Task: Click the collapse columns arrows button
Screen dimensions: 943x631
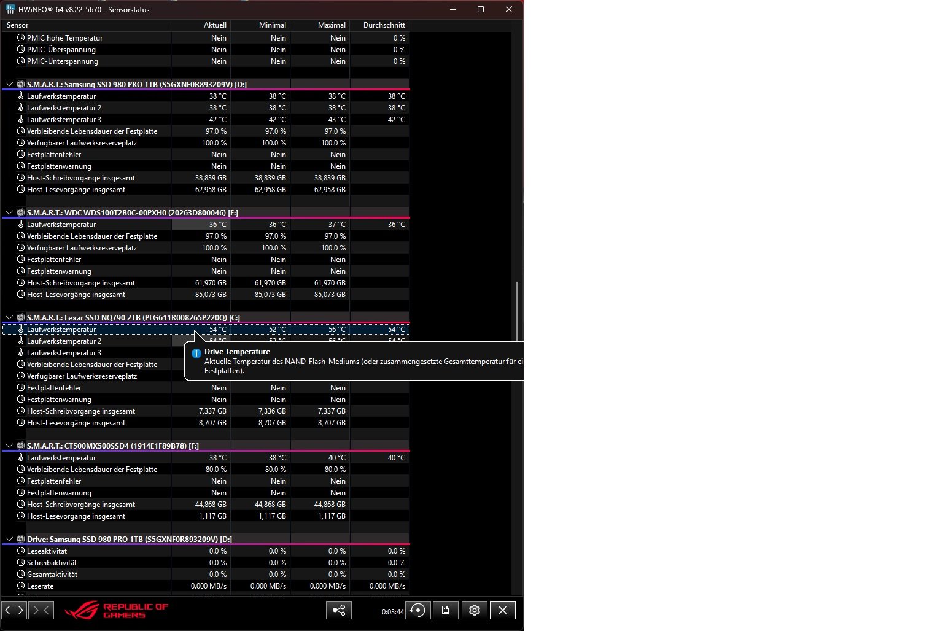Action: pyautogui.click(x=41, y=610)
